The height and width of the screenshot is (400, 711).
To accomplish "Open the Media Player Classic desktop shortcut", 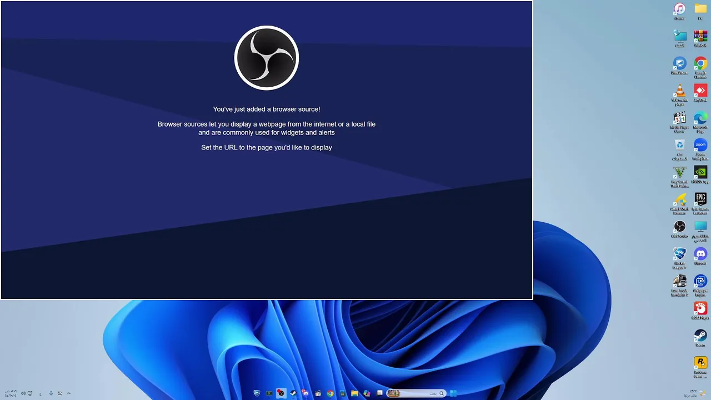I will (x=679, y=122).
